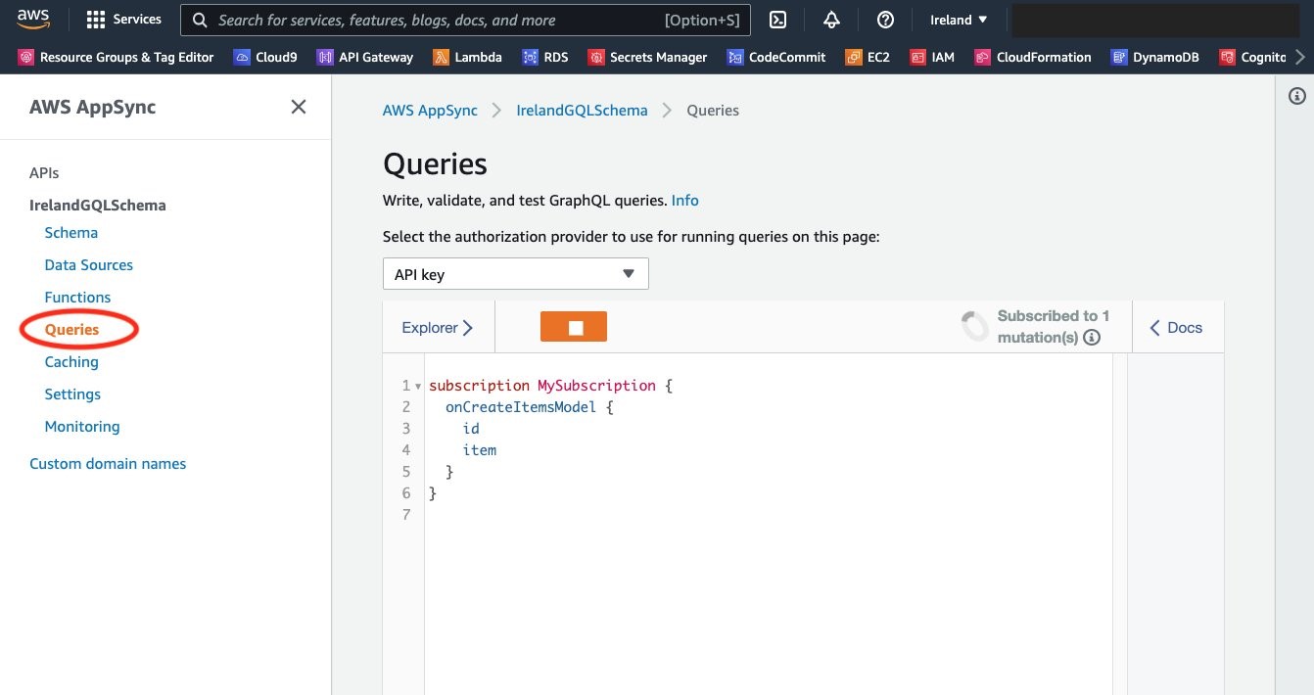
Task: Open the Cloud9 shortcut
Action: (x=265, y=57)
